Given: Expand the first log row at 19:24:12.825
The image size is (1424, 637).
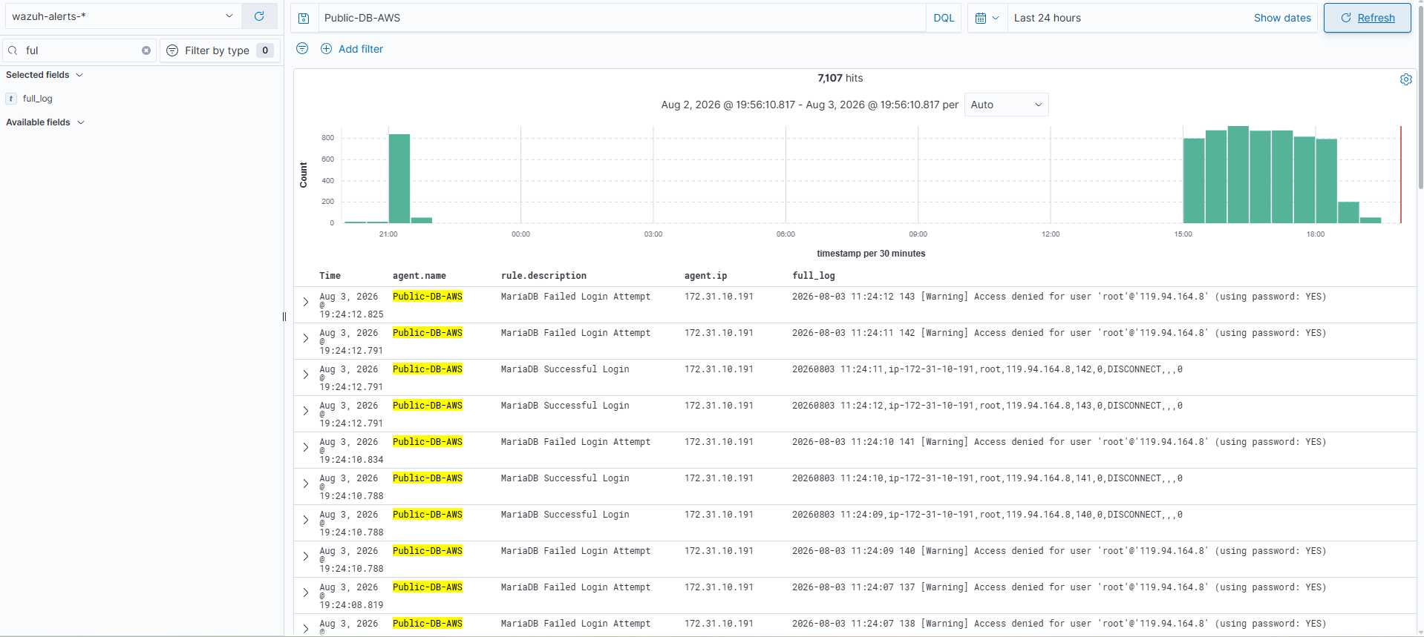Looking at the screenshot, I should tap(306, 302).
